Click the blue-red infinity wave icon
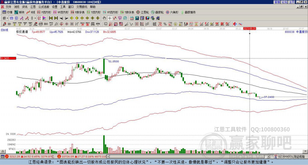 click(240, 24)
